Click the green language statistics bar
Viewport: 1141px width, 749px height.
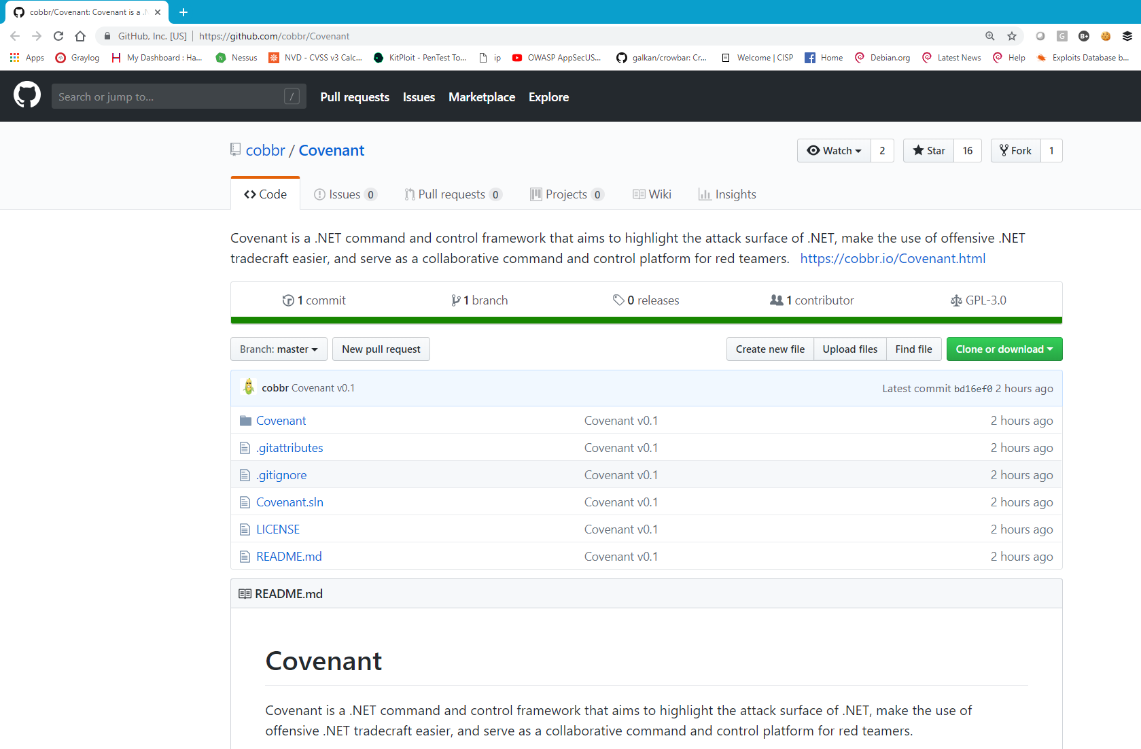click(646, 319)
